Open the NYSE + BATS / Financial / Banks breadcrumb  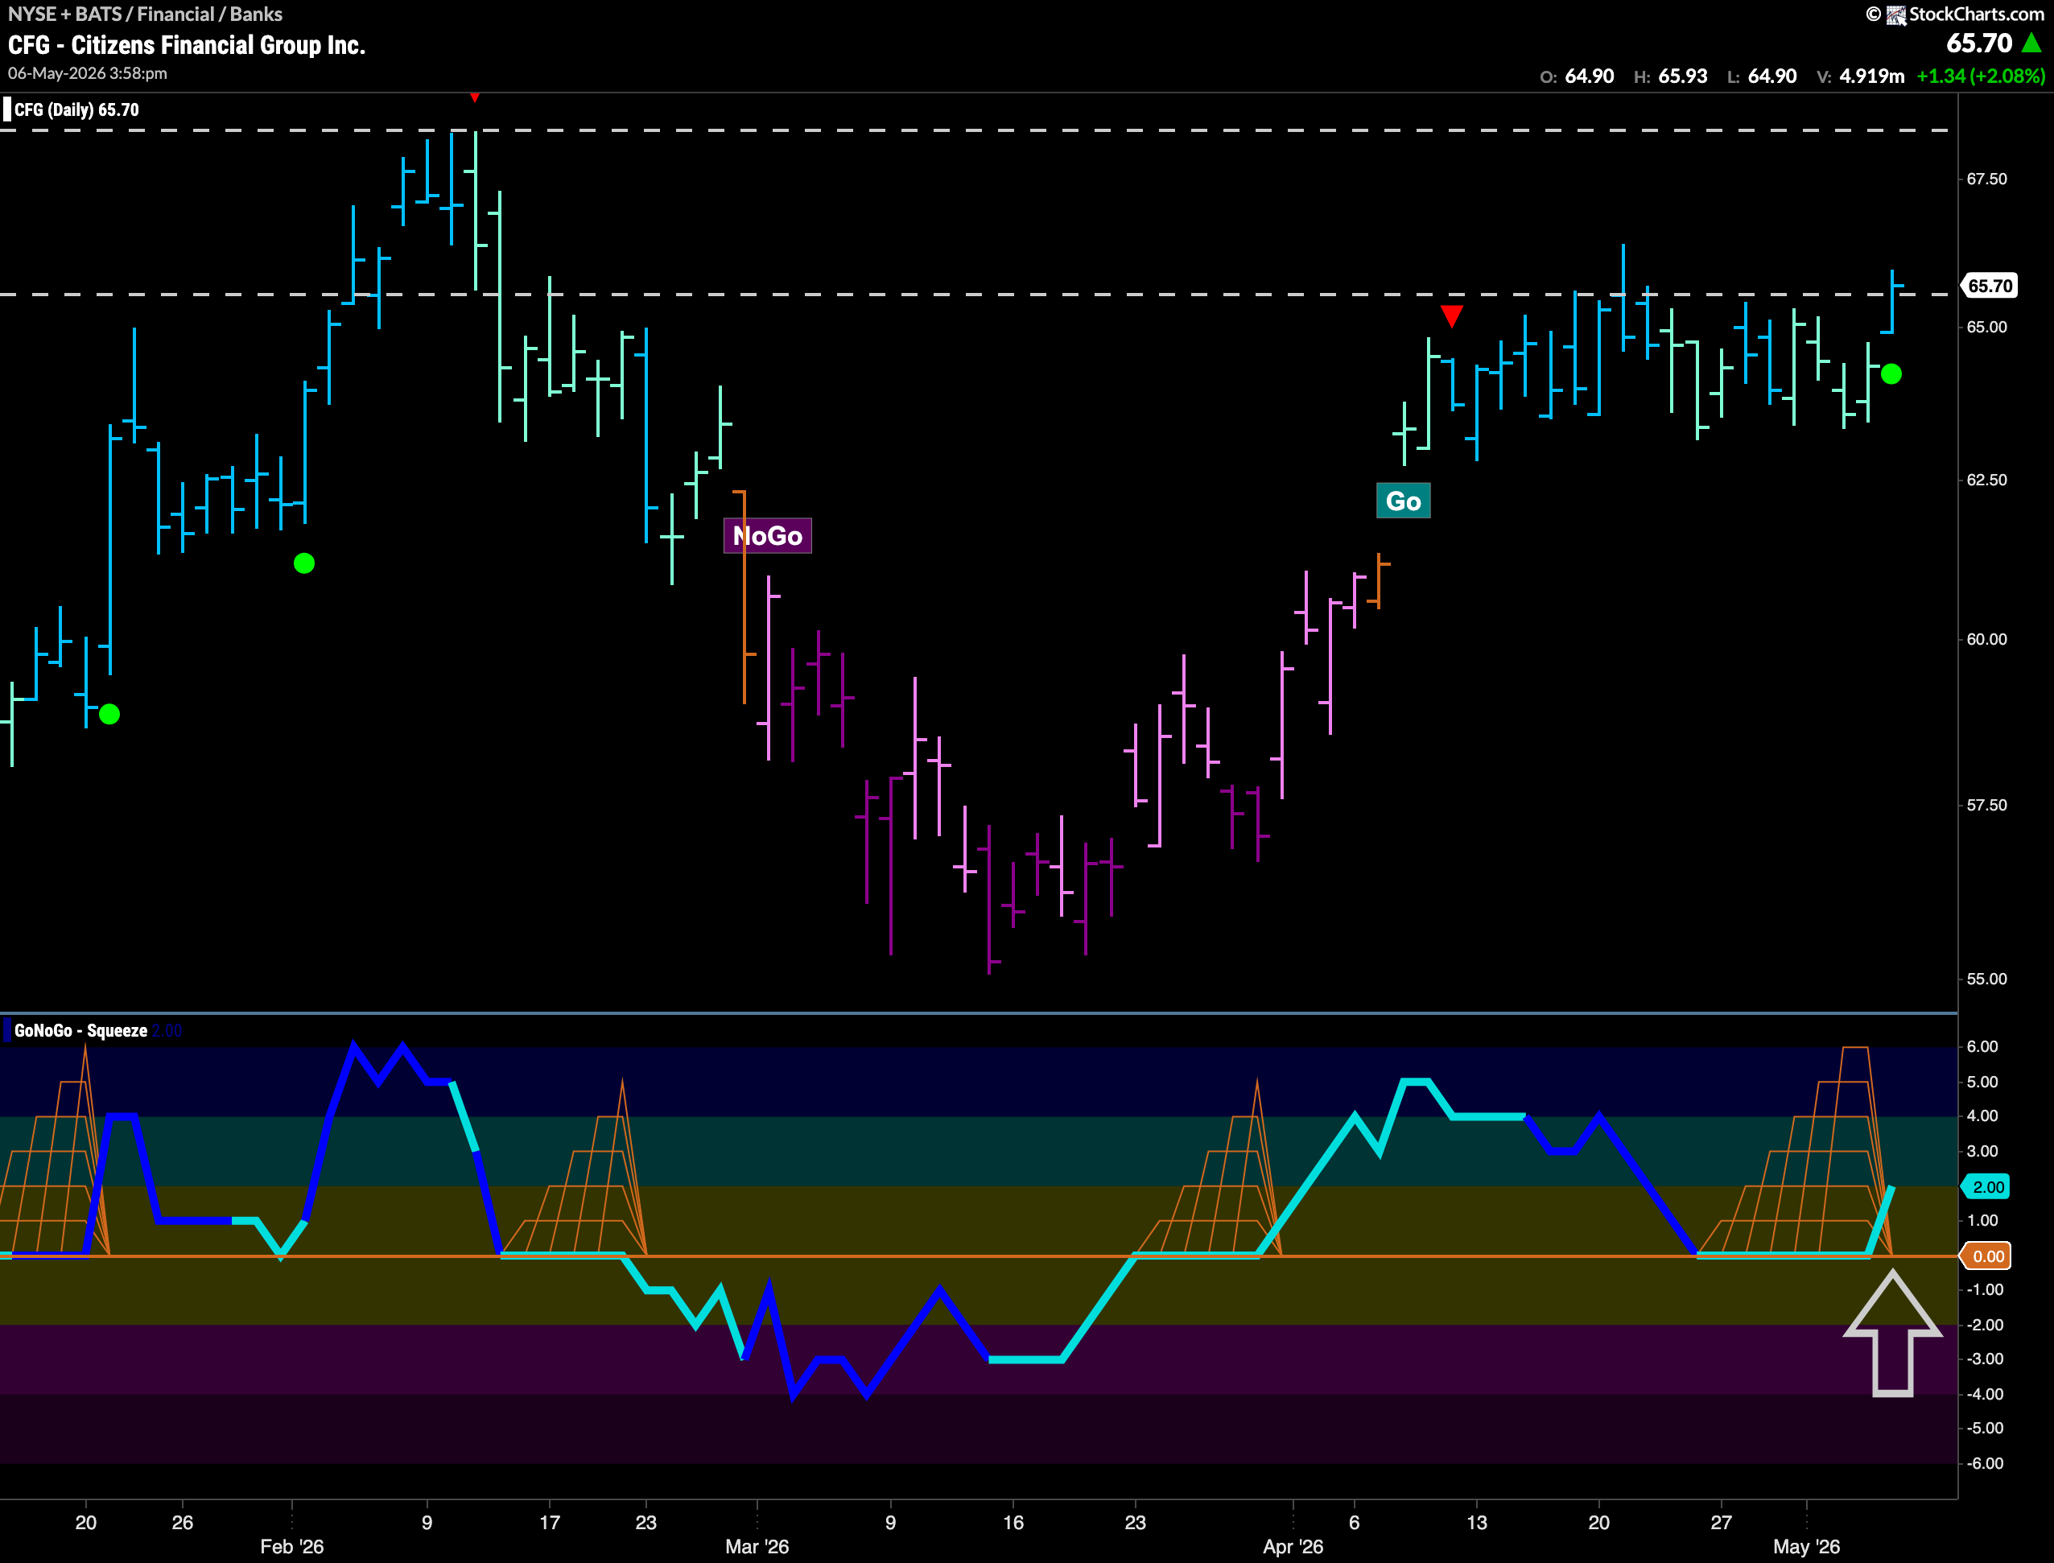pyautogui.click(x=145, y=14)
